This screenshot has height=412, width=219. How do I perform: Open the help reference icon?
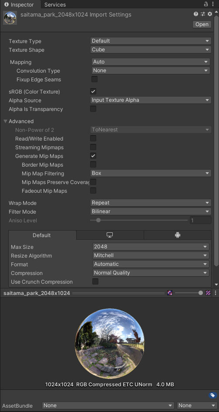[x=196, y=14]
